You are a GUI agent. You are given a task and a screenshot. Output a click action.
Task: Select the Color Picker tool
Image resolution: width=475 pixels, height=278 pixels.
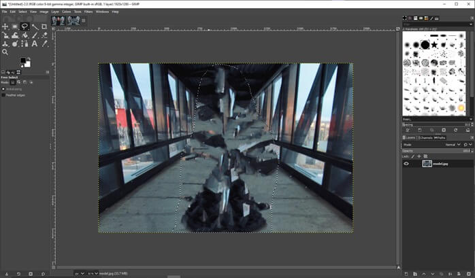pyautogui.click(x=44, y=44)
